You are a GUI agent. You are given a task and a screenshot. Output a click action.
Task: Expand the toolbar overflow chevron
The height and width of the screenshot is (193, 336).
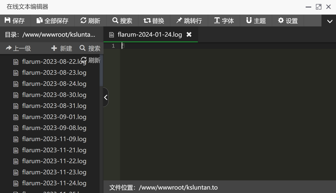[x=329, y=21]
